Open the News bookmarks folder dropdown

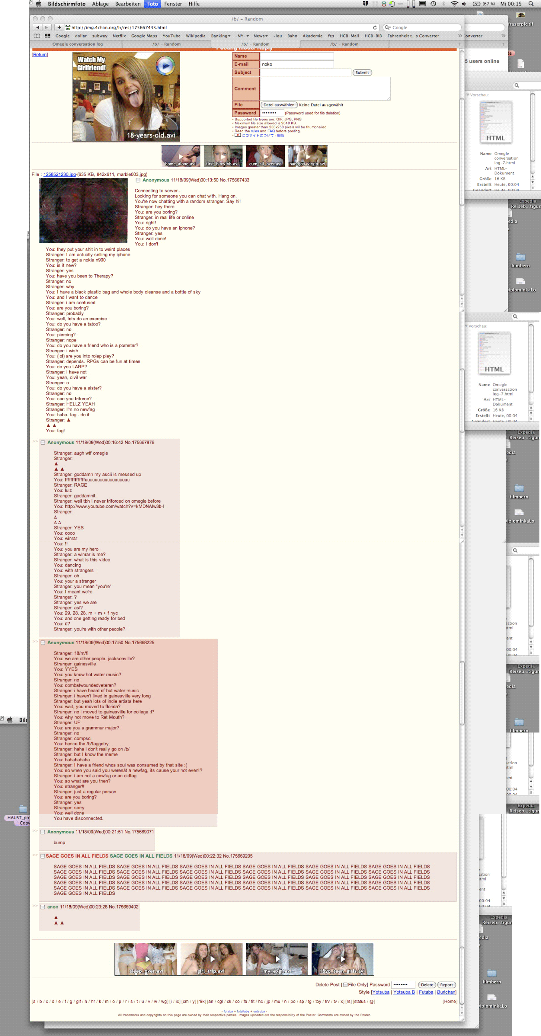(260, 36)
